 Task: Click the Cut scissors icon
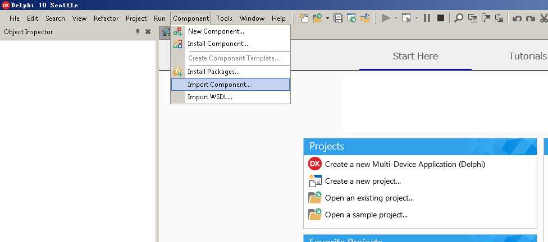point(544,18)
